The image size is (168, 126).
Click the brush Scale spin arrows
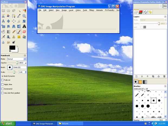(x=26, y=72)
